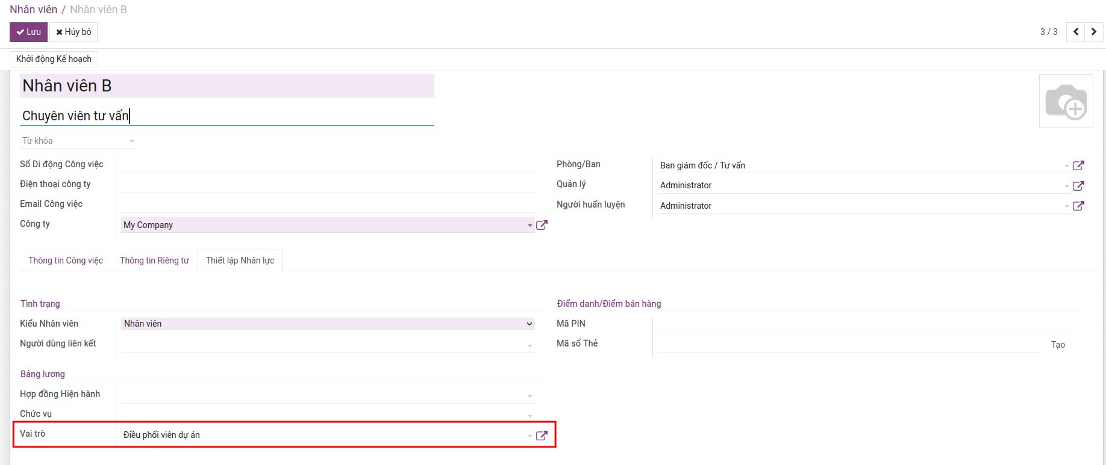Open Quản lý record external link icon
Viewport: 1106px width, 465px height.
1078,186
